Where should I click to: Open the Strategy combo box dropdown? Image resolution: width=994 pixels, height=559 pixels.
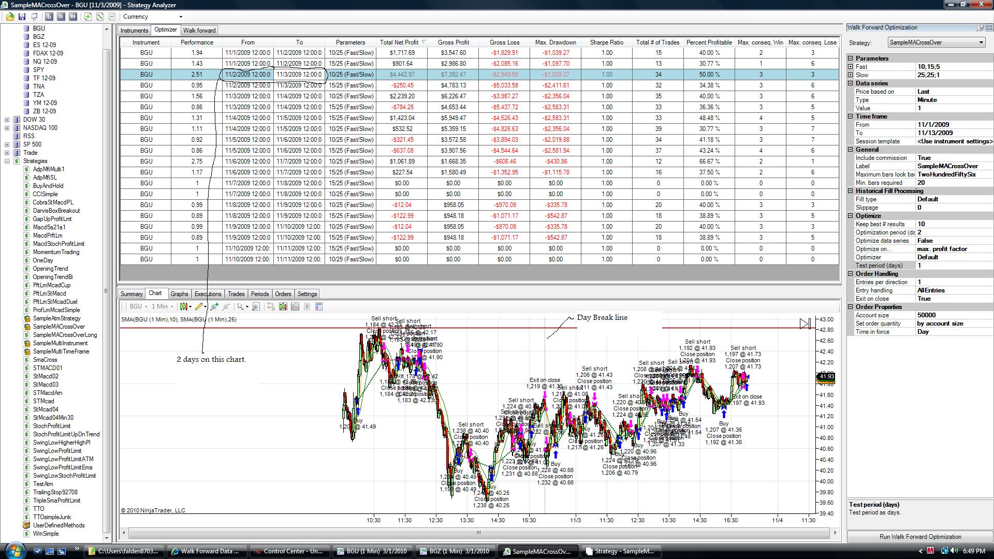(x=981, y=42)
